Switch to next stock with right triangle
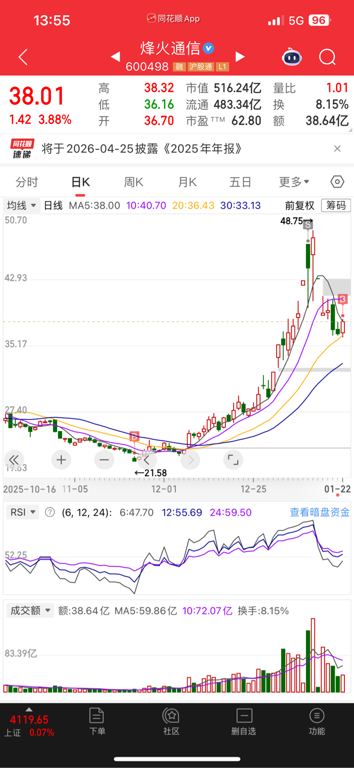 tap(240, 56)
